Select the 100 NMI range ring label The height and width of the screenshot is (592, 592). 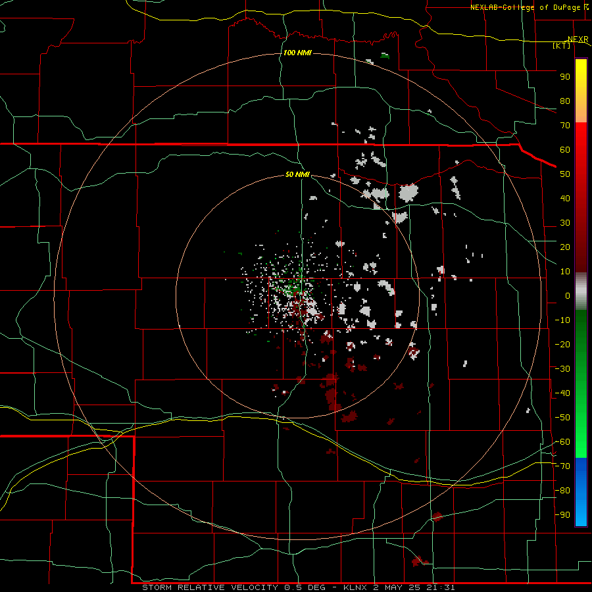[x=297, y=53]
